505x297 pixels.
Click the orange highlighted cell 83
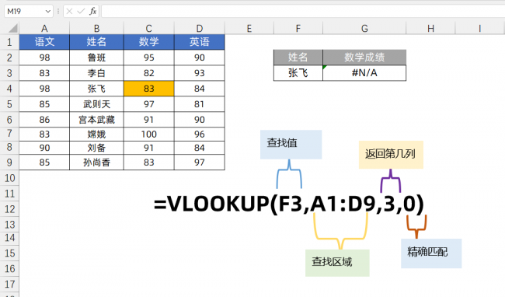tap(149, 89)
